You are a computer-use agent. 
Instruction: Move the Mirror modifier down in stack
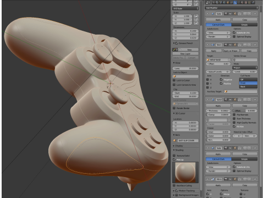(x=249, y=179)
